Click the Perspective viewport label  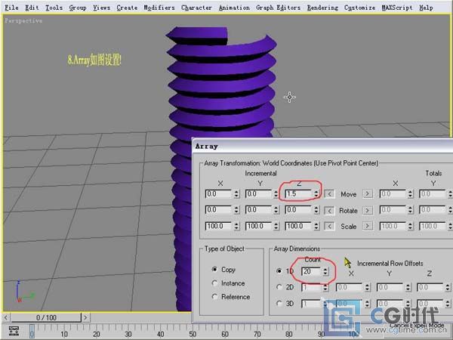tap(23, 20)
